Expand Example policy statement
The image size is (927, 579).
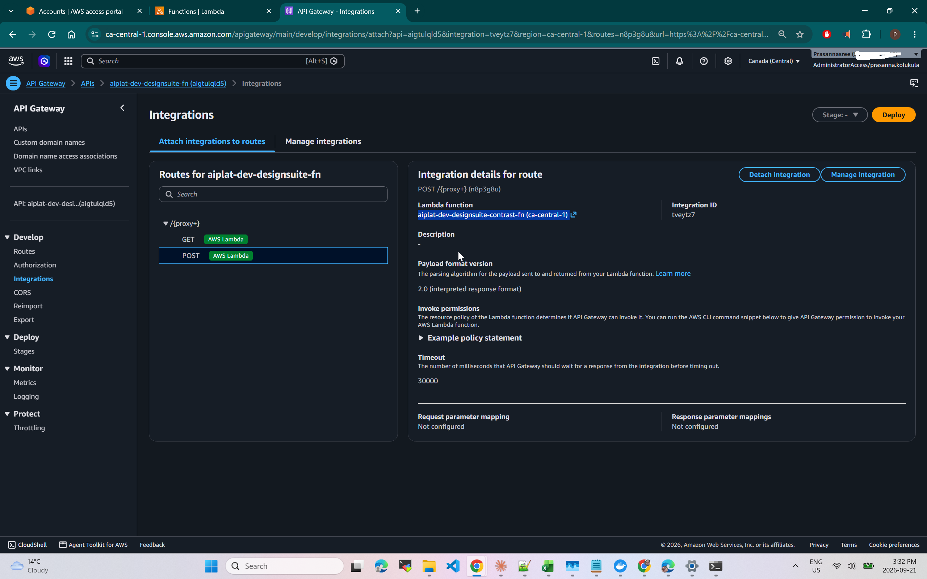(470, 338)
